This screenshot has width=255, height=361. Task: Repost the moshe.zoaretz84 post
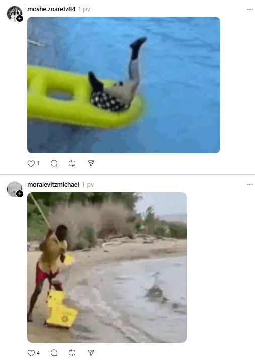72,163
